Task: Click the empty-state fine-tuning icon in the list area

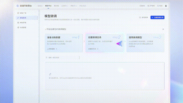Action: 50,74
